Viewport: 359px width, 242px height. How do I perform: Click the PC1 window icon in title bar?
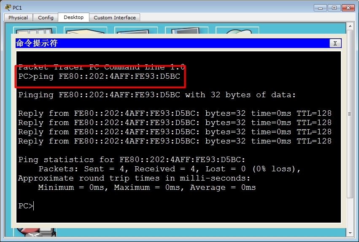pyautogui.click(x=8, y=8)
